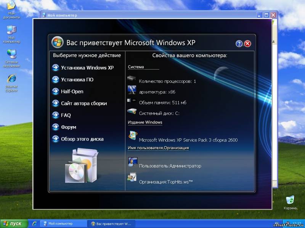Select Сетевое окружение desktop icon
Screen dimensions: 305x228
click(x=11, y=59)
